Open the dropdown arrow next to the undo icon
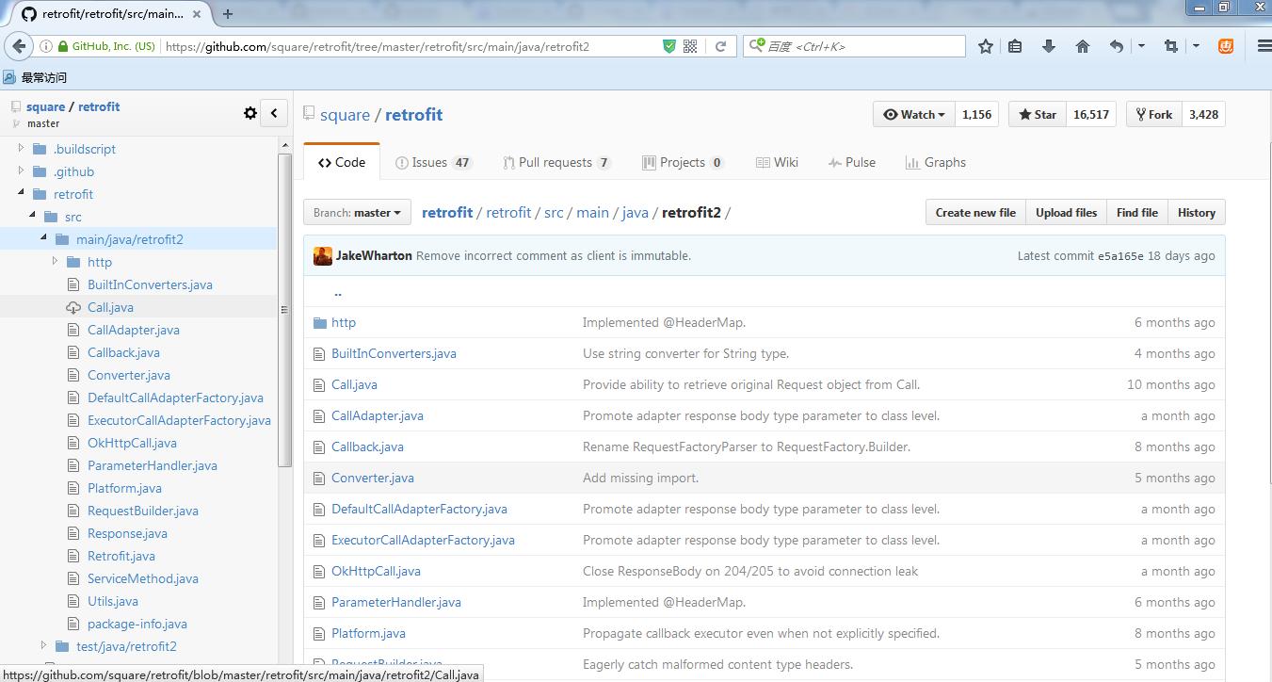The height and width of the screenshot is (682, 1272). click(x=1141, y=46)
